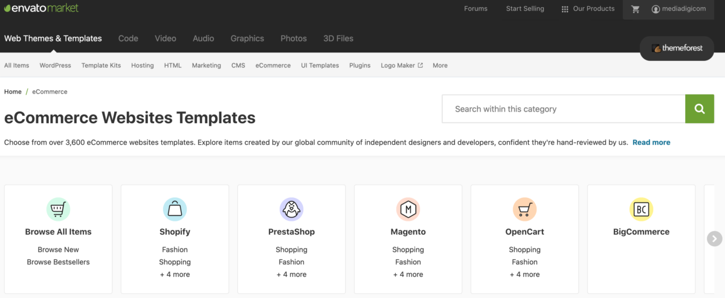This screenshot has height=298, width=725.
Task: Switch to the Photos tab
Action: point(294,39)
